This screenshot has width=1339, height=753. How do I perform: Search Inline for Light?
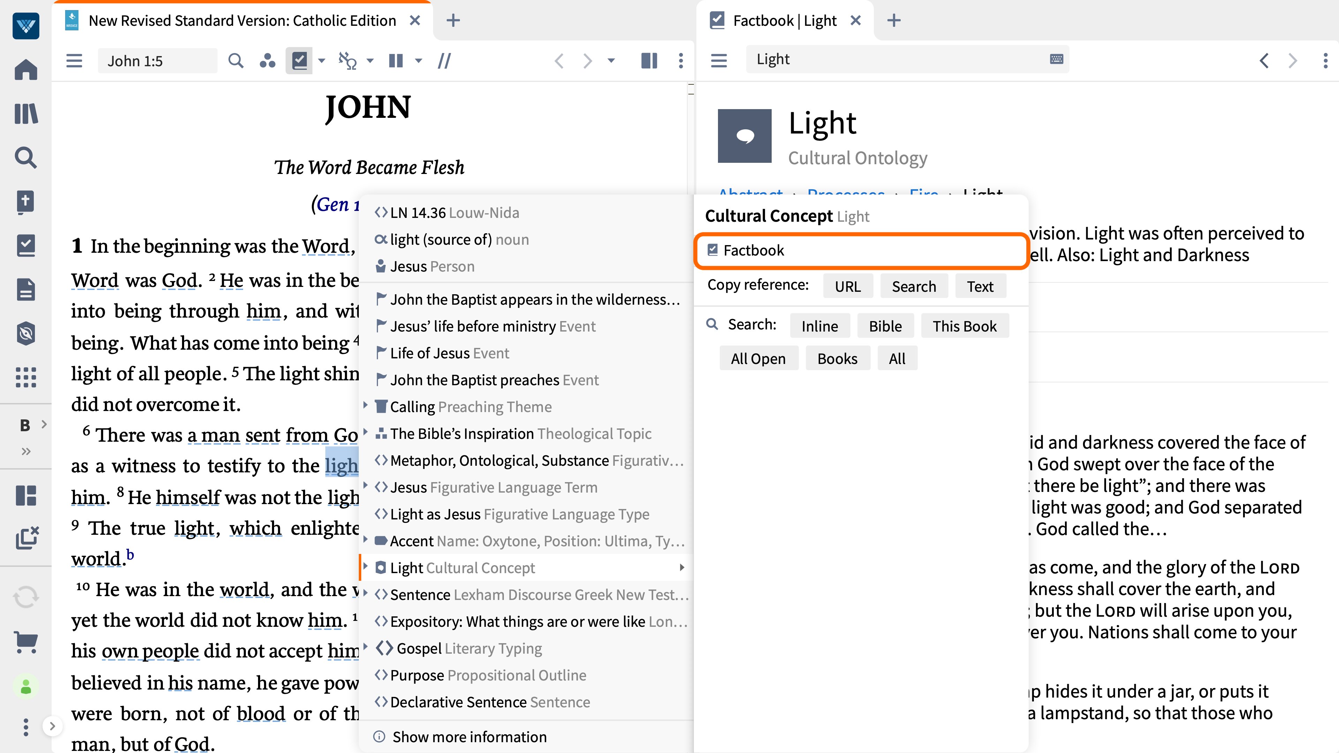pos(820,326)
